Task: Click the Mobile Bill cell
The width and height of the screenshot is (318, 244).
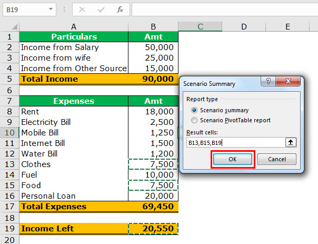Action: (x=74, y=133)
